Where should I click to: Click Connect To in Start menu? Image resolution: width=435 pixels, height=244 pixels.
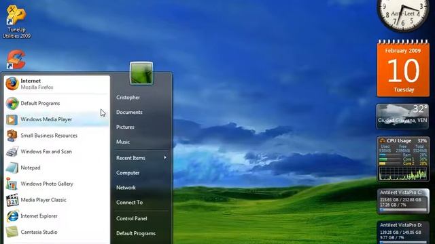click(x=129, y=203)
